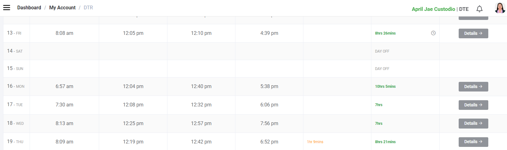The width and height of the screenshot is (507, 150).
Task: Click the 10hrs 5mins total for Monday
Action: point(385,87)
